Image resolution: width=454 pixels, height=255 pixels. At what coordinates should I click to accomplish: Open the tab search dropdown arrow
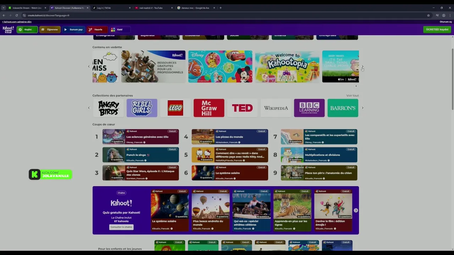tap(4, 8)
